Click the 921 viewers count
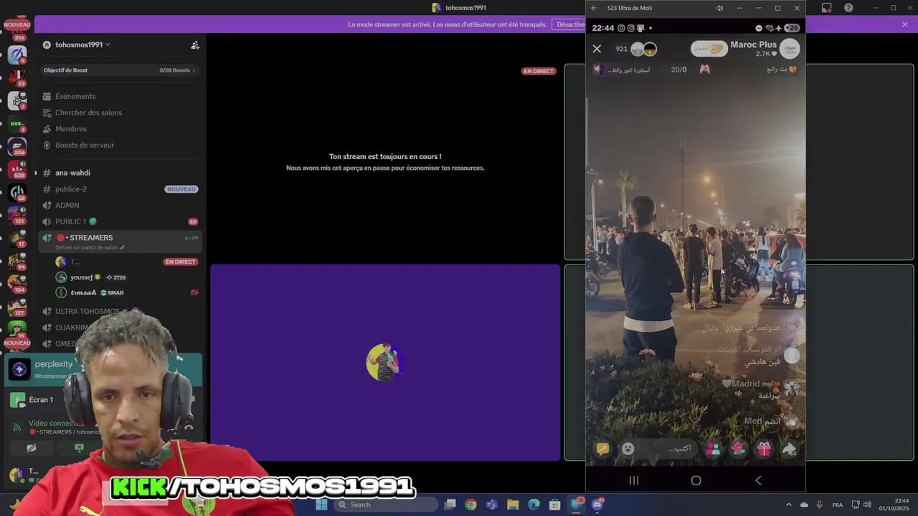The image size is (918, 516). click(x=621, y=49)
